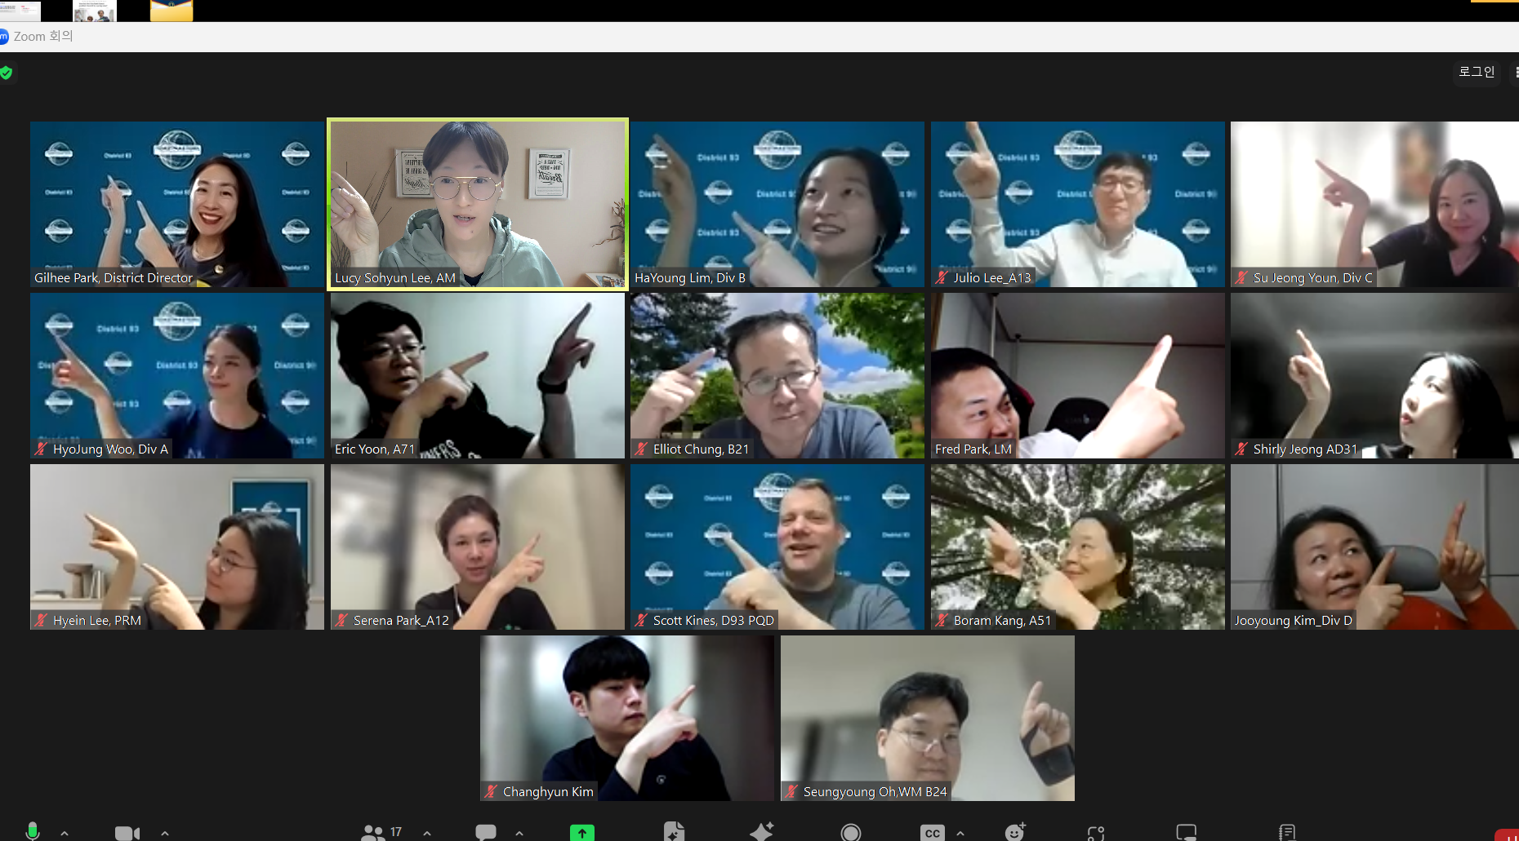This screenshot has height=841, width=1519.
Task: Select HyoJung Woo, Div A video tile
Action: 177,375
